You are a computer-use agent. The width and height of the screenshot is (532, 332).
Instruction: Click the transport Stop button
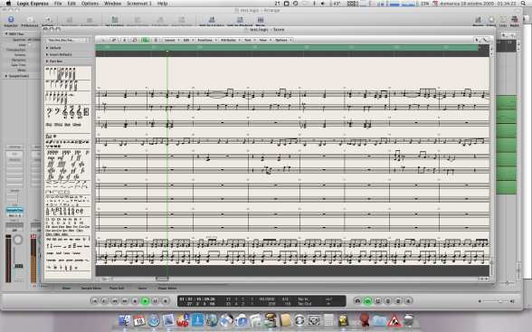coord(135,301)
